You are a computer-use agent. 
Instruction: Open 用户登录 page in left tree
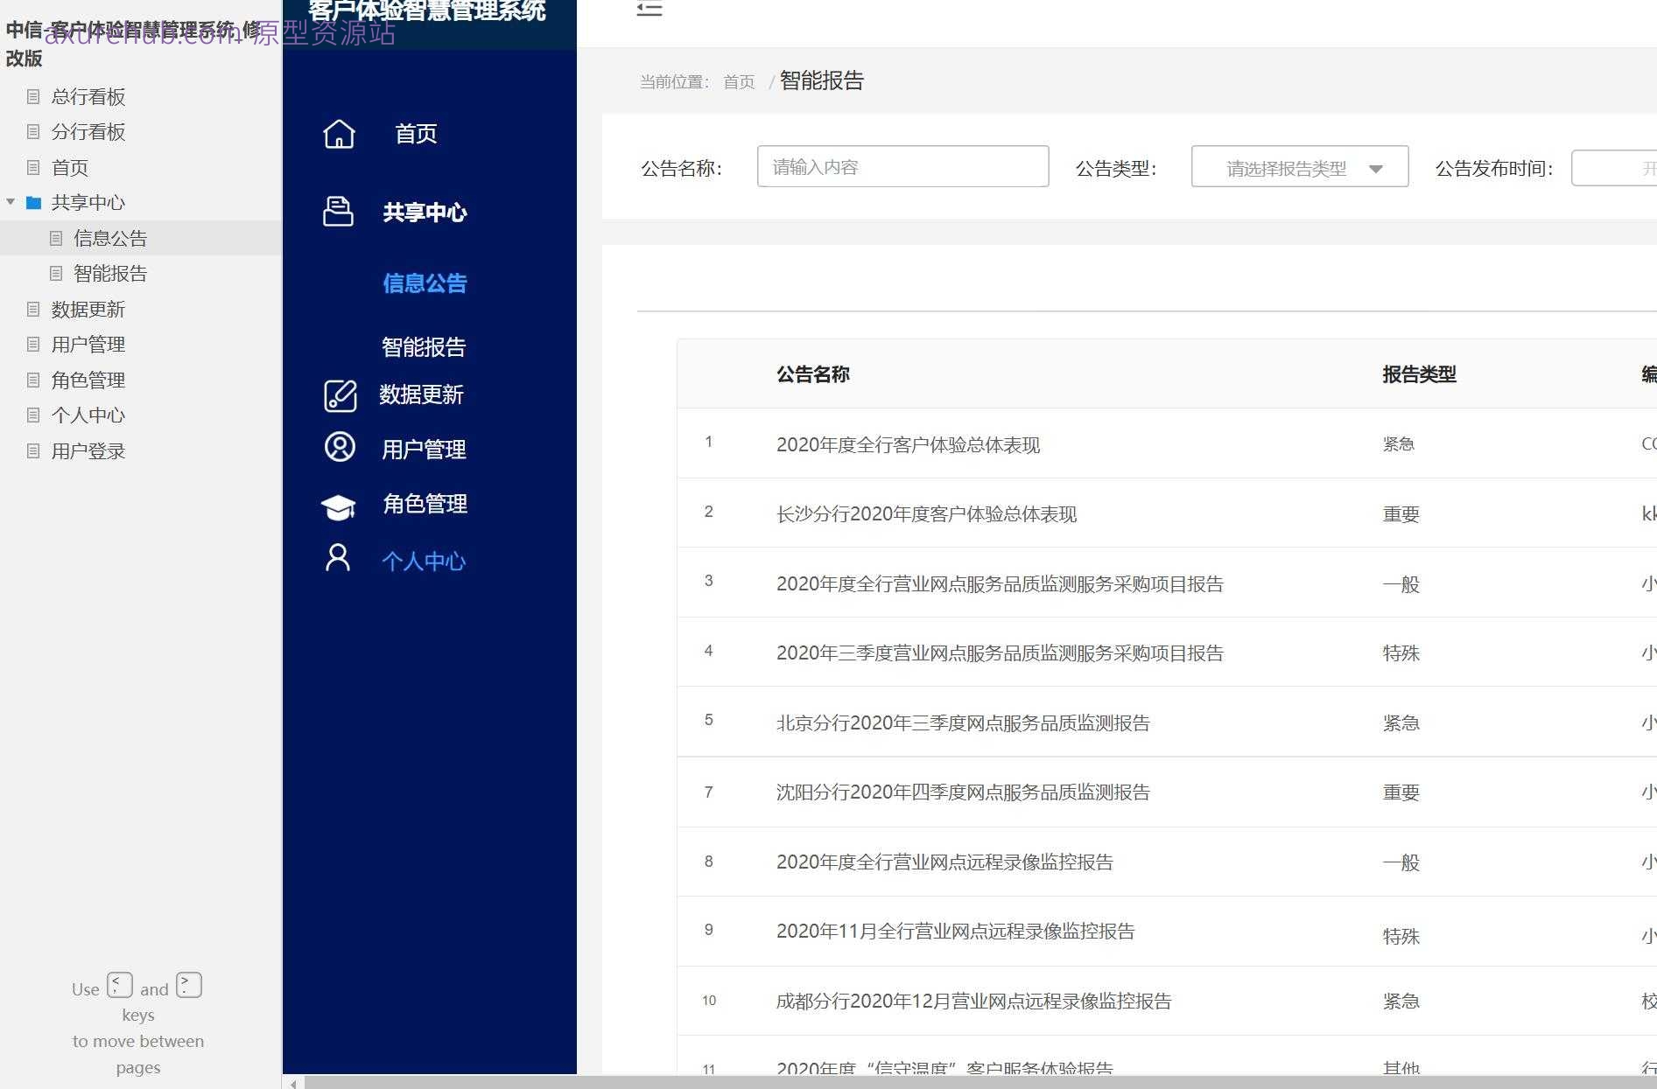pyautogui.click(x=88, y=451)
